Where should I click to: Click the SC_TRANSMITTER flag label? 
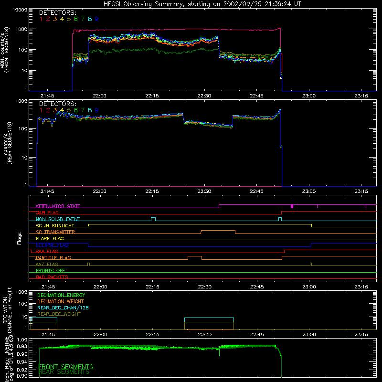[55, 232]
